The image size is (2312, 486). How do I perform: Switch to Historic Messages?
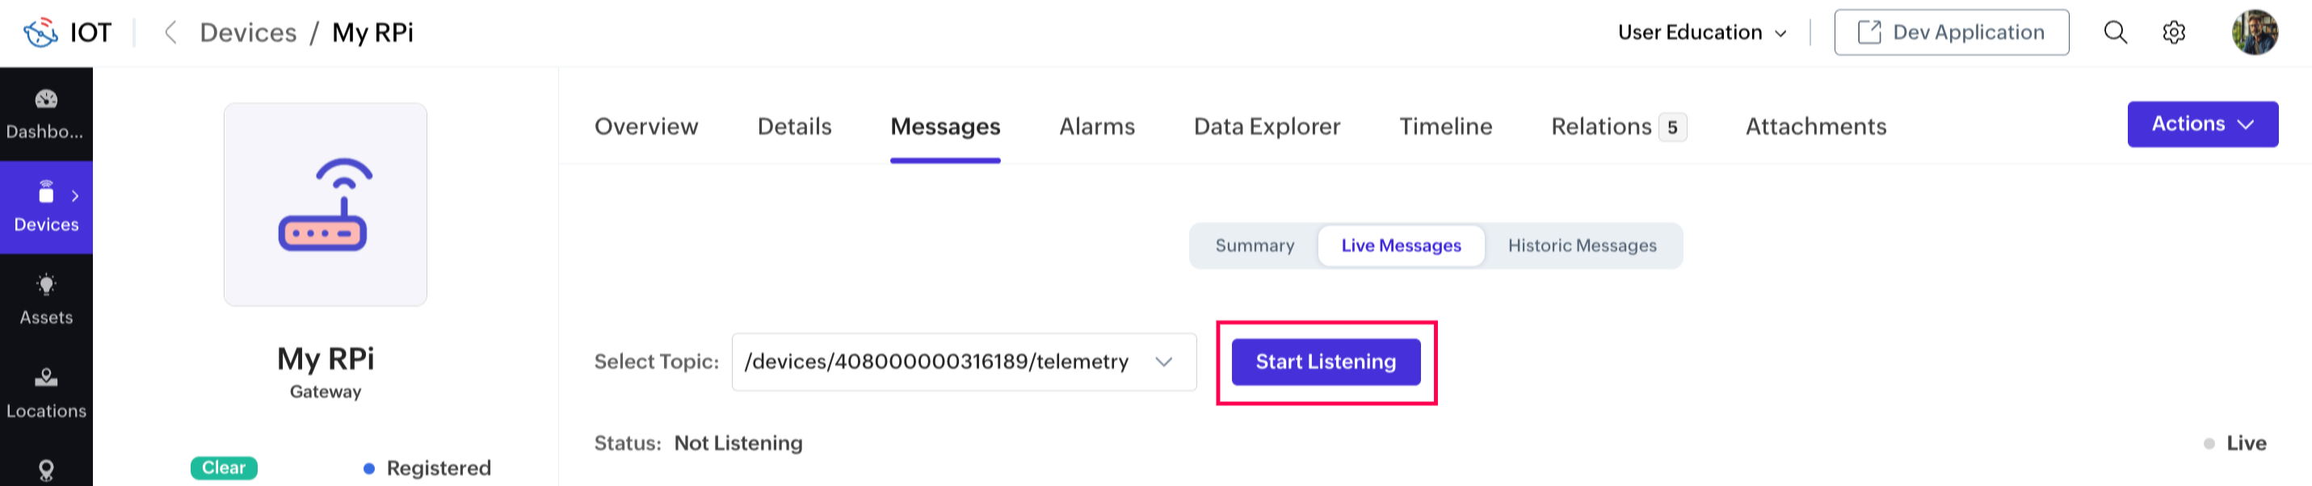(x=1582, y=245)
